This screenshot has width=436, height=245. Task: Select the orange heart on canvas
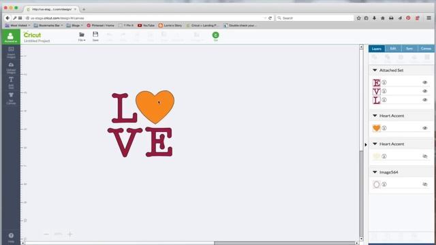155,107
